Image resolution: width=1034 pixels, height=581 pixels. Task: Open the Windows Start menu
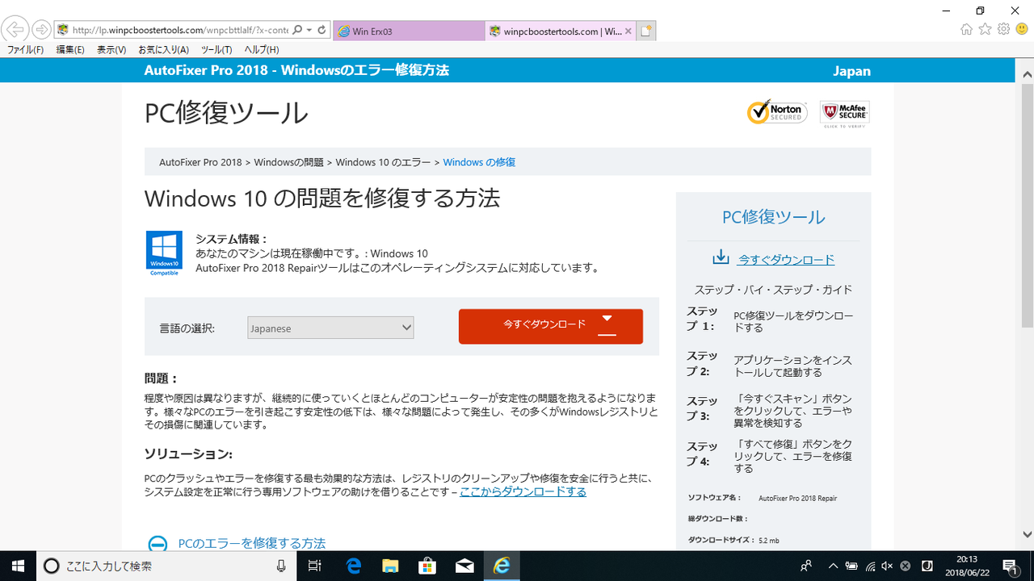pos(18,565)
